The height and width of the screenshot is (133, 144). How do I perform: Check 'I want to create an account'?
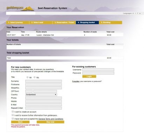(13, 112)
